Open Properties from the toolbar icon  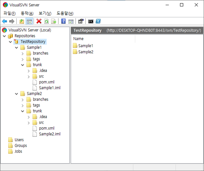(x=81, y=21)
